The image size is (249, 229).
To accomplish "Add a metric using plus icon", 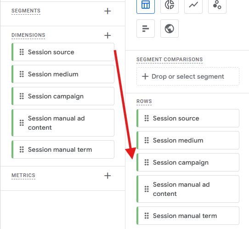I will click(108, 176).
